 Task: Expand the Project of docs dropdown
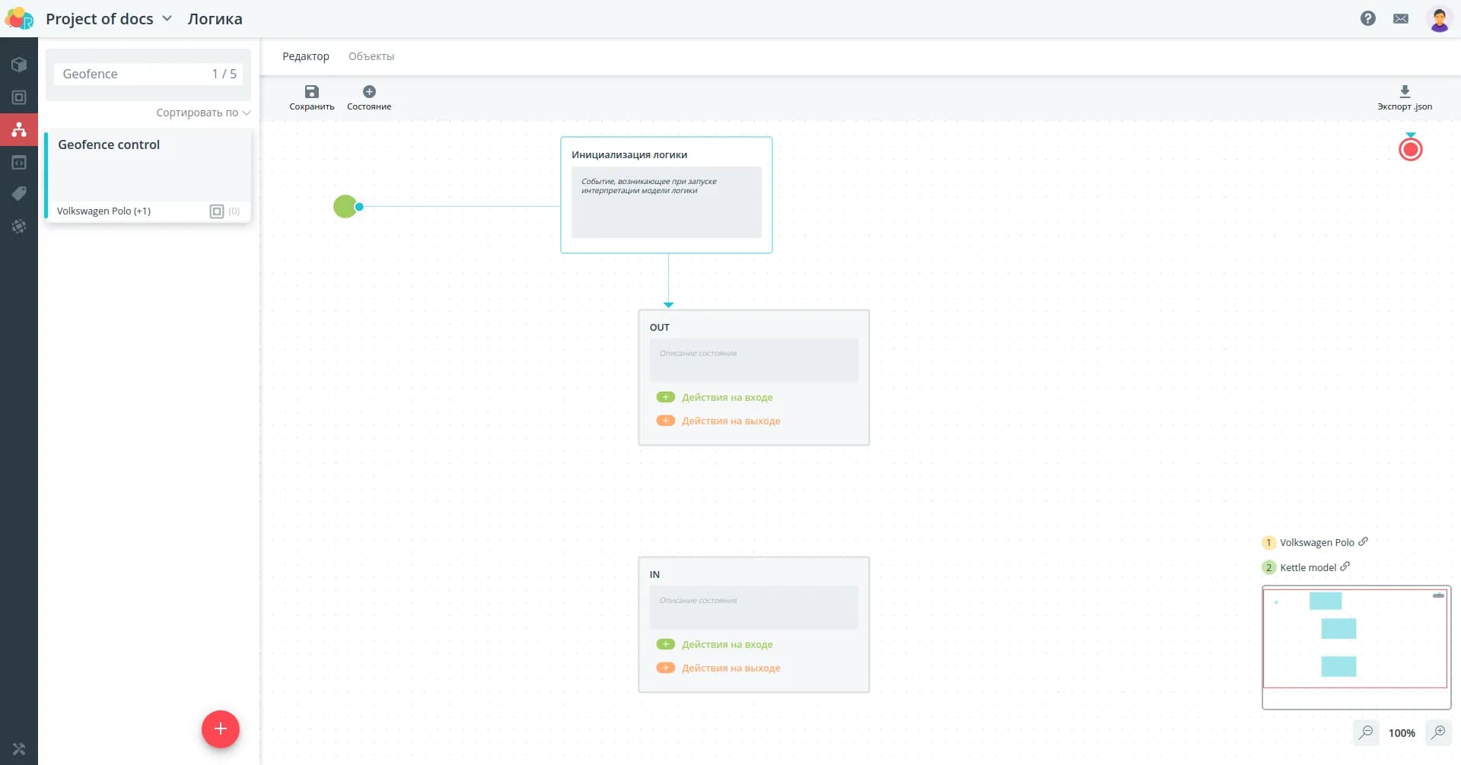167,19
